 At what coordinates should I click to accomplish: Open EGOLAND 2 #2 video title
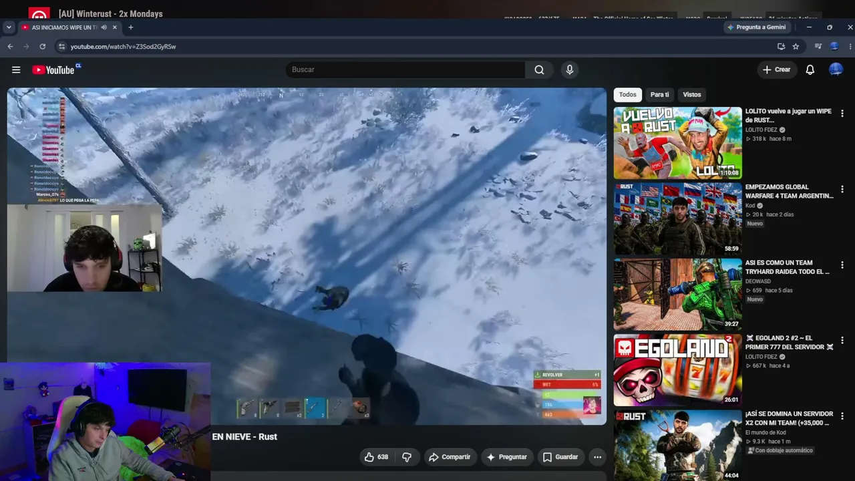[790, 343]
